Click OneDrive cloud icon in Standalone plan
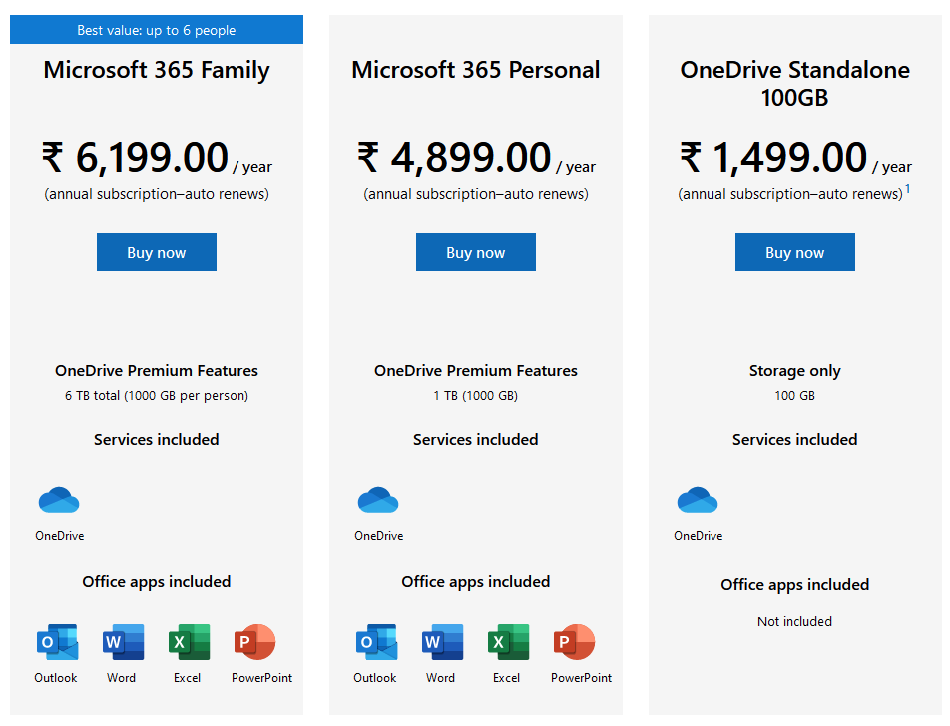 pos(698,500)
